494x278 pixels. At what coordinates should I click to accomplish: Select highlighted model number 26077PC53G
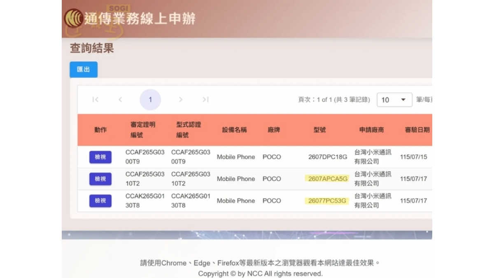[x=327, y=201]
